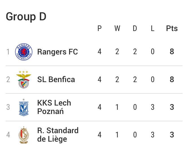
Task: Select the KKS Lech Poznań team name
Action: tap(54, 107)
